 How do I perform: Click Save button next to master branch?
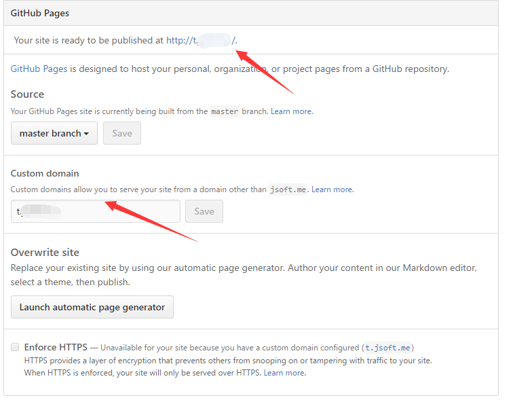pyautogui.click(x=122, y=133)
